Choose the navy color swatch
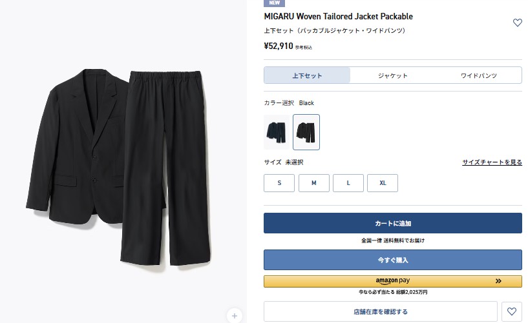The width and height of the screenshot is (528, 323). (x=277, y=132)
